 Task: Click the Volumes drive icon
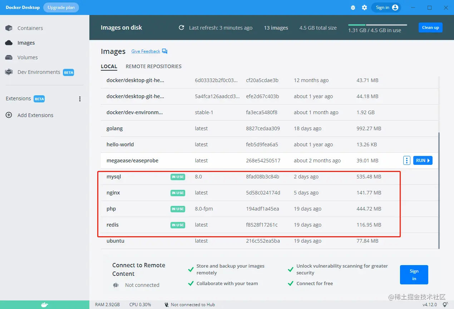click(x=9, y=57)
